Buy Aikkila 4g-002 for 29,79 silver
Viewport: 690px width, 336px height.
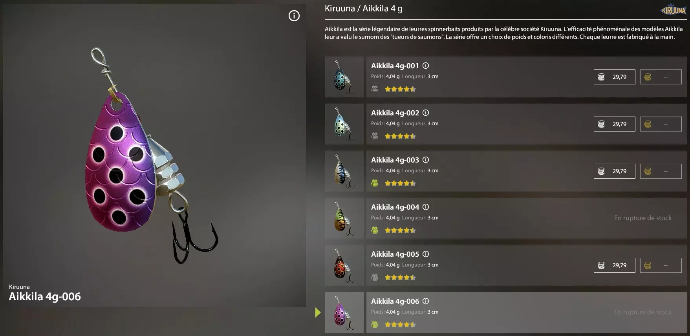[614, 124]
